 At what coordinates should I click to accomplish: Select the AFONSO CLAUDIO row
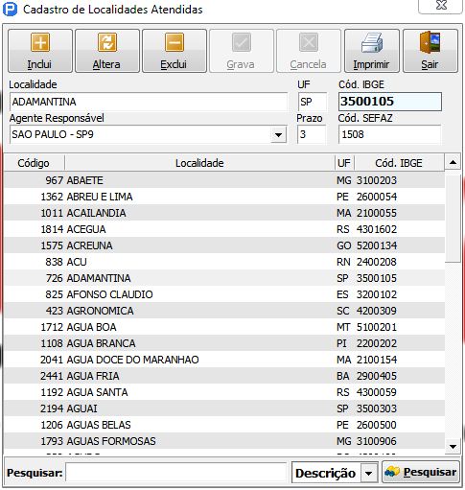coord(224,294)
